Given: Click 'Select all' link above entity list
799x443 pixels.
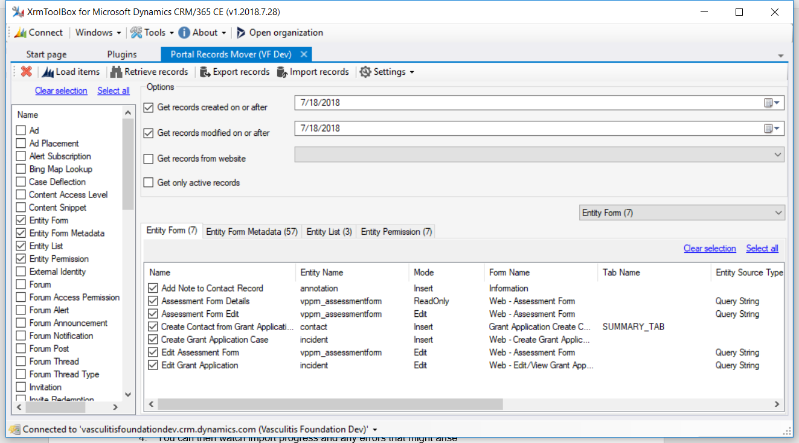Looking at the screenshot, I should coord(114,91).
